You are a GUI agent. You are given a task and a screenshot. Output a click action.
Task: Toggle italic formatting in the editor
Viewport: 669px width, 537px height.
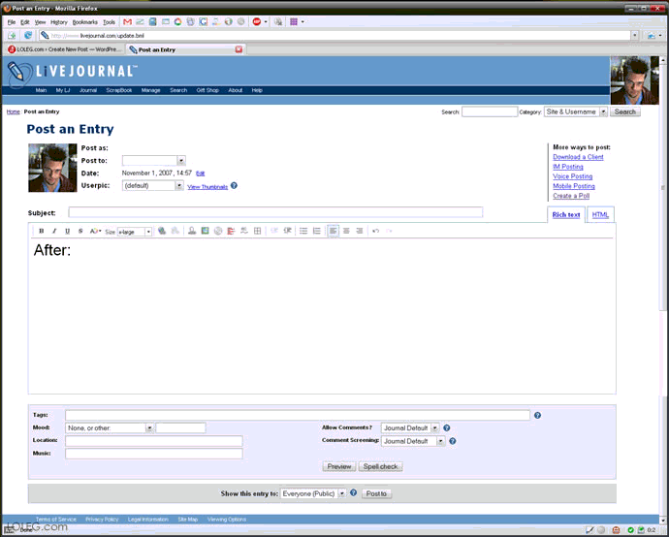click(x=54, y=231)
